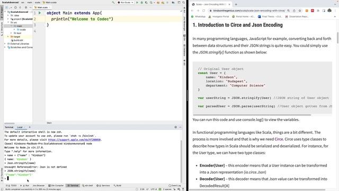This screenshot has height=191, width=339.
Task: Toggle the Terminal tool window button
Action: click(73, 186)
